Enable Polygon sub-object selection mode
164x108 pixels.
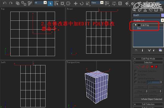click(x=152, y=67)
